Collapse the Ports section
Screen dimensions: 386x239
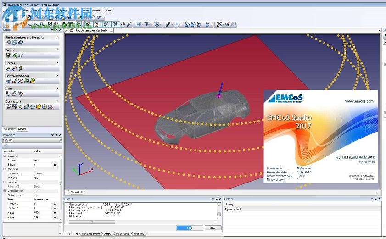[x=57, y=89]
